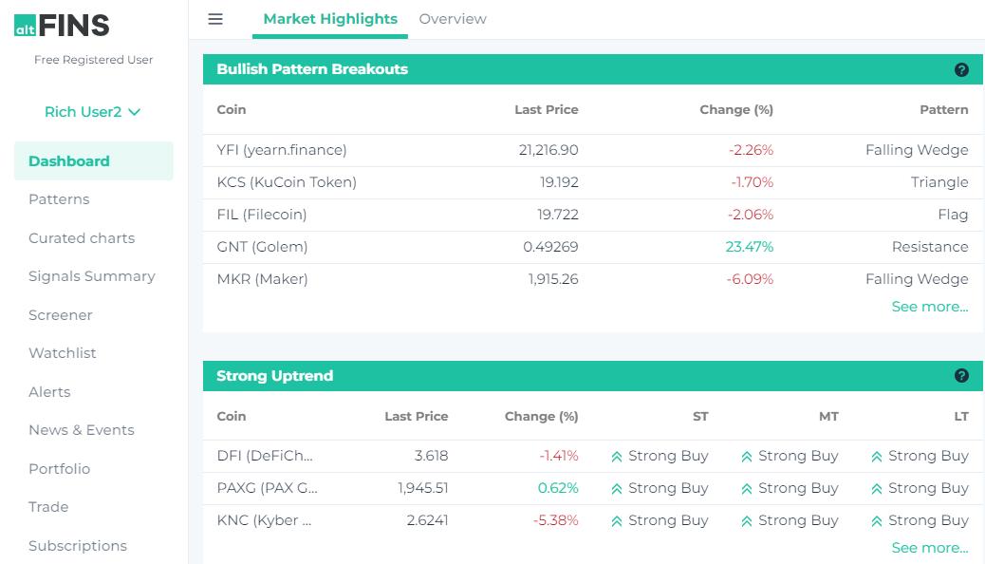The image size is (985, 564).
Task: Go to Watchlist
Action: pos(63,353)
